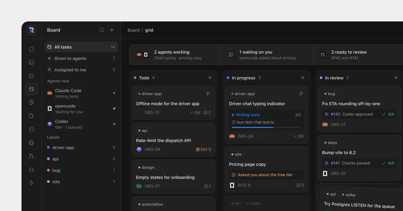Viewport: 403px width, 211px height.
Task: Click the search icon in the Board header
Action: pyautogui.click(x=102, y=30)
